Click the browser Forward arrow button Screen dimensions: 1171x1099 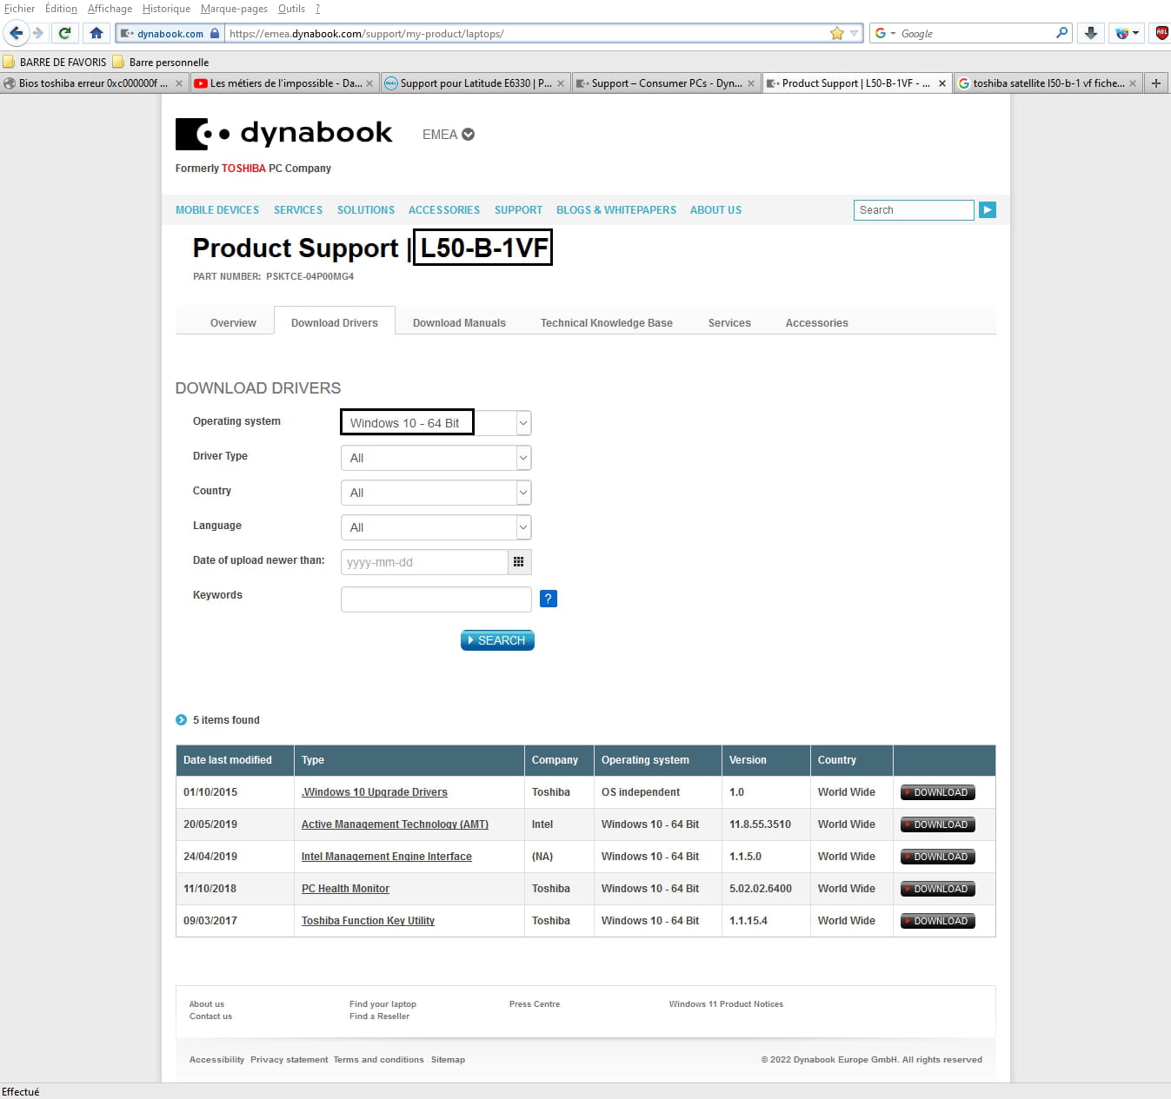37,33
